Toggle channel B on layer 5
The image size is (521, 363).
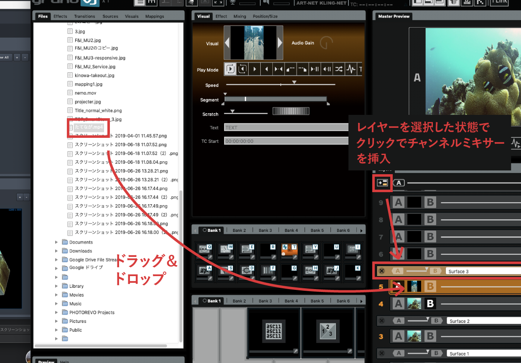[x=430, y=287]
